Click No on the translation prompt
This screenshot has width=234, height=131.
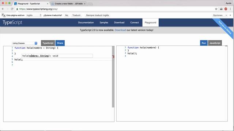click(x=67, y=15)
